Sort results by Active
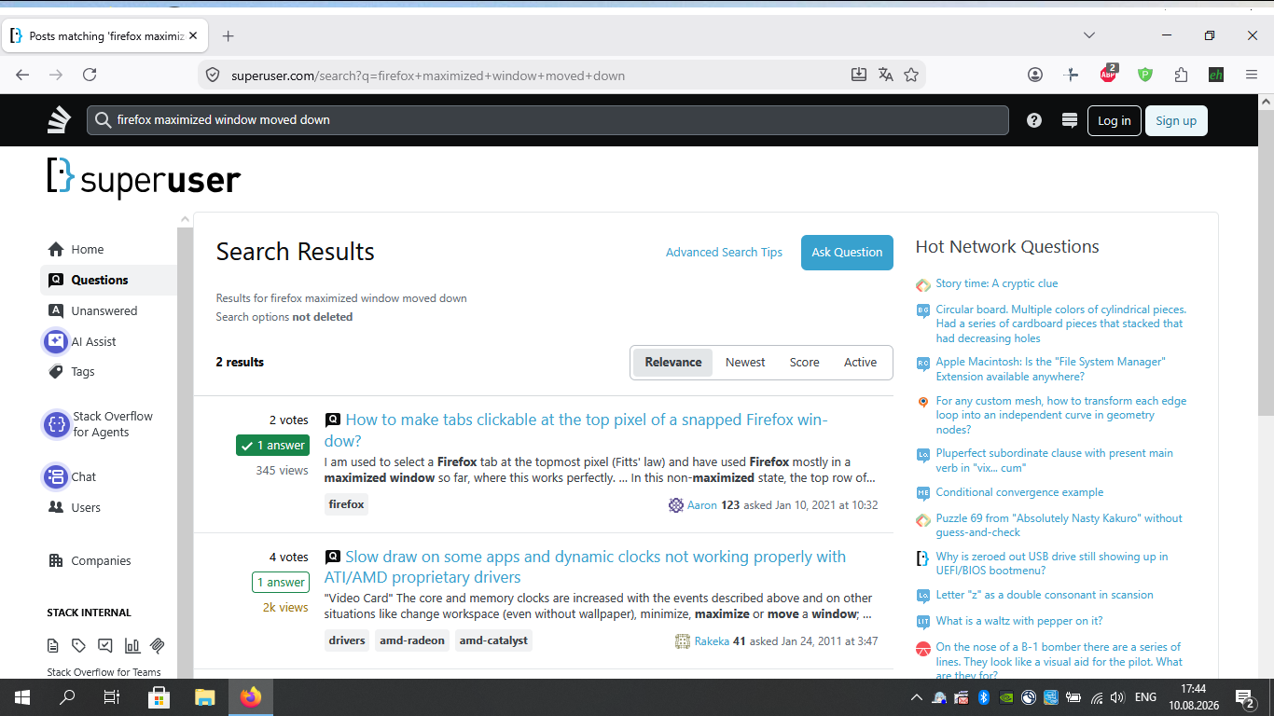This screenshot has width=1274, height=716. click(x=860, y=363)
